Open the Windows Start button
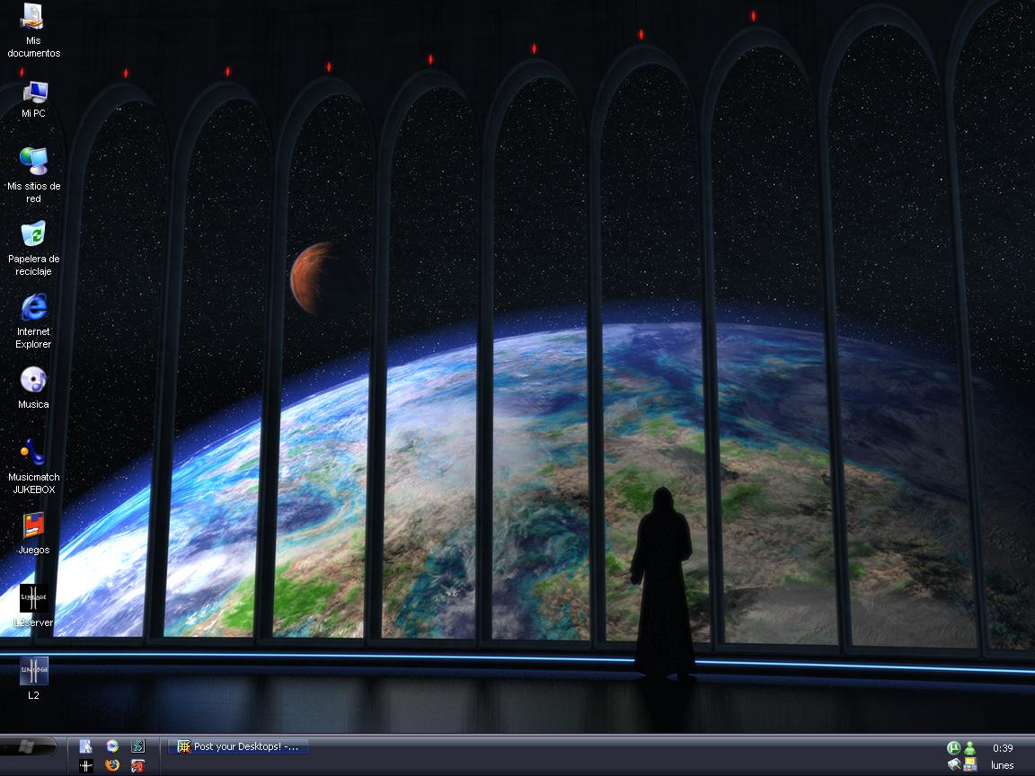1035x776 pixels. pos(29,747)
